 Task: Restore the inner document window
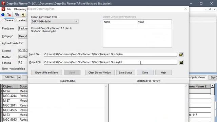point(210,9)
